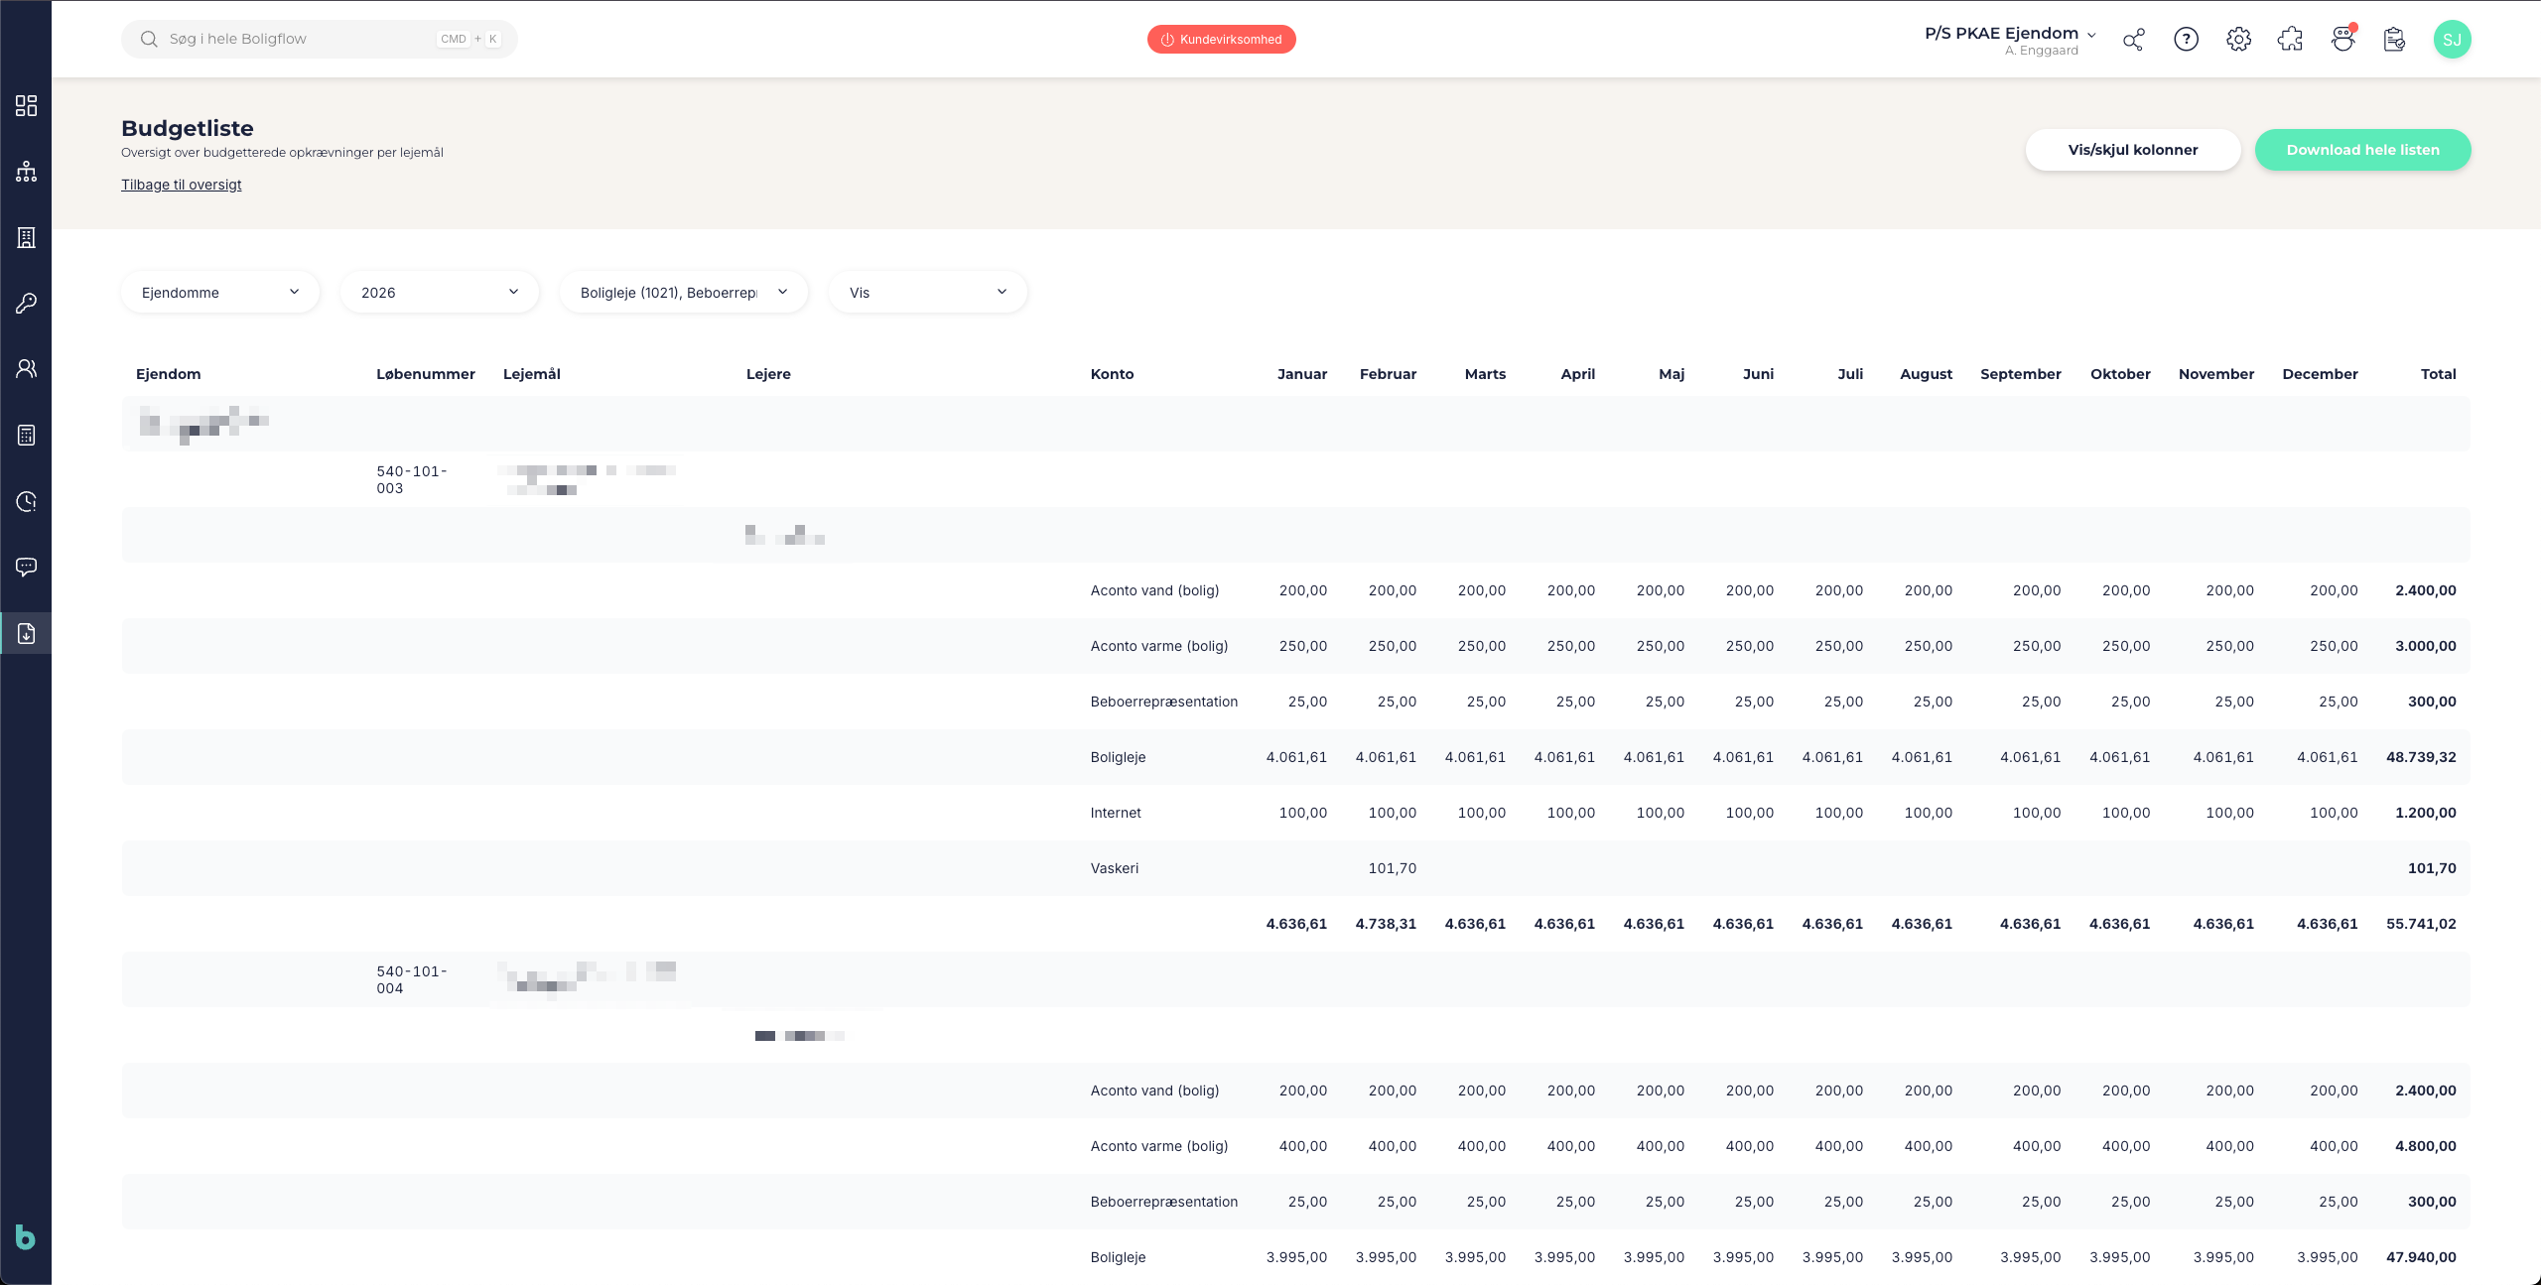Click Download hele listen button

pyautogui.click(x=2362, y=150)
